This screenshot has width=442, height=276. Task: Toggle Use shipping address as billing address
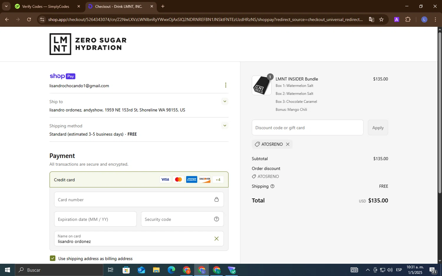[x=53, y=258]
